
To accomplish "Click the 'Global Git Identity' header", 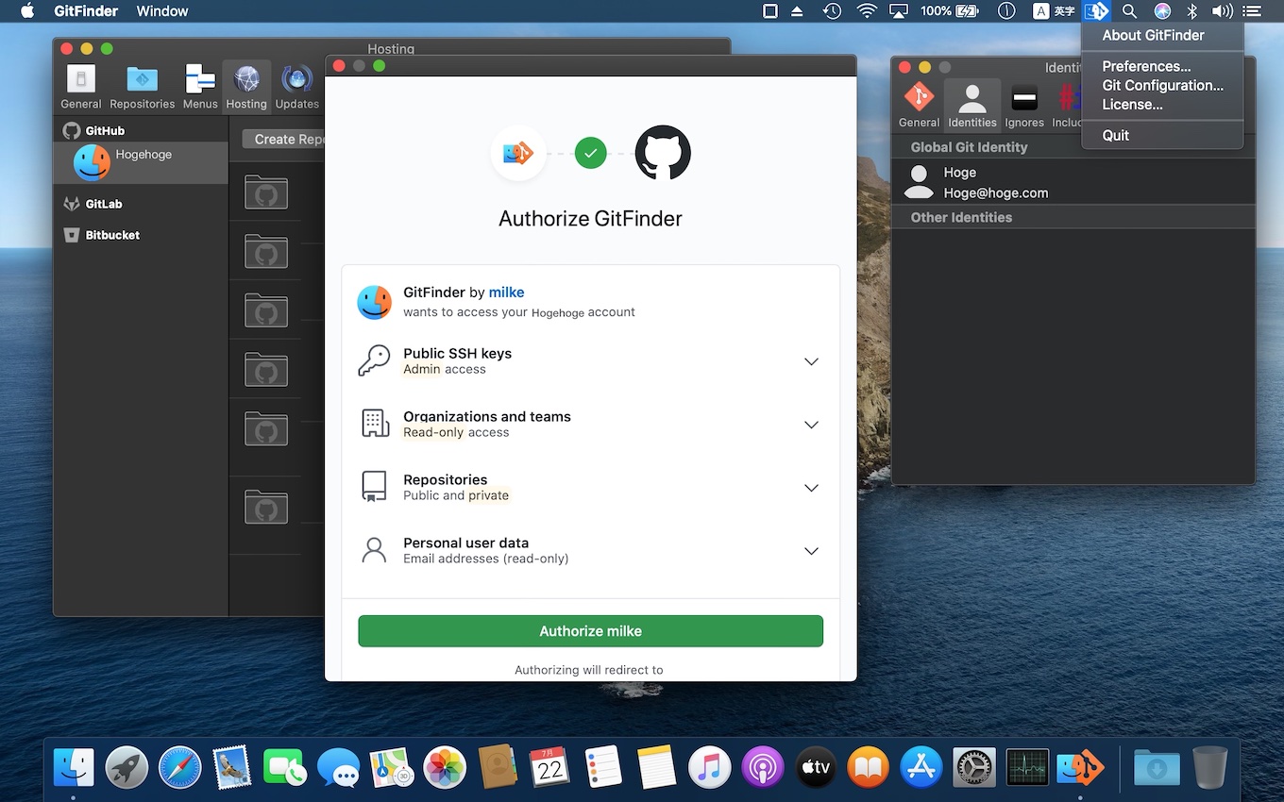I will pyautogui.click(x=969, y=147).
